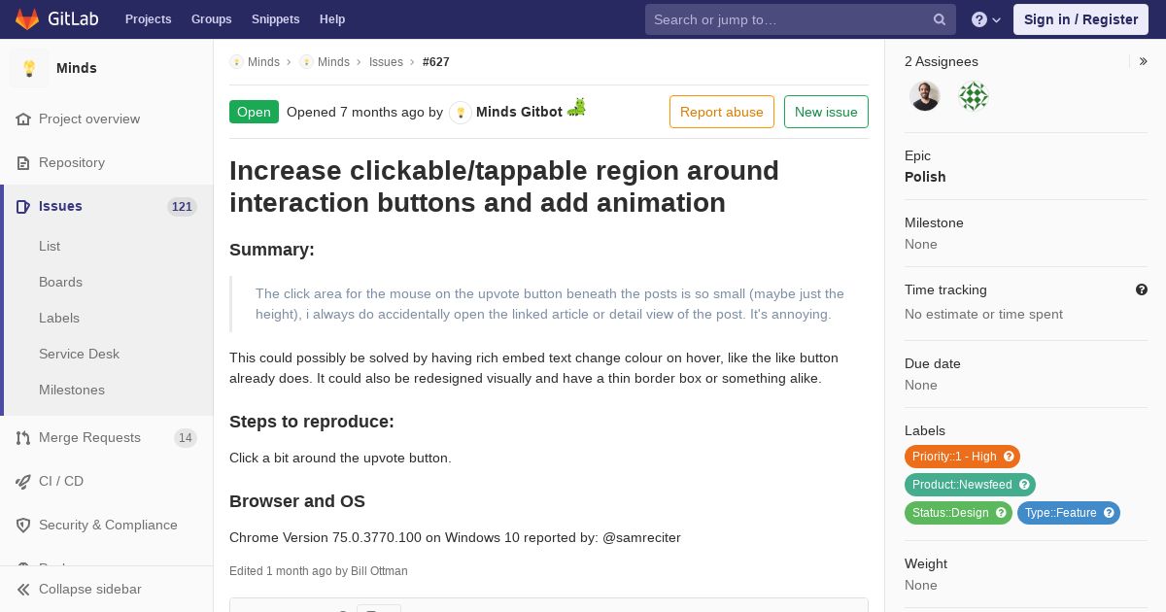Click the caterpillar emoji beside Minds Gitbot
This screenshot has width=1166, height=612.
pyautogui.click(x=577, y=108)
